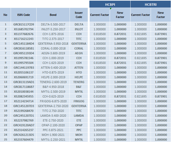Select bond cell CCH-1.875-2016
The height and width of the screenshot is (142, 171).
(x=53, y=34)
